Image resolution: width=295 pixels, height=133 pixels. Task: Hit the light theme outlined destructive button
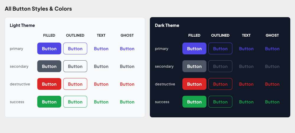click(75, 84)
